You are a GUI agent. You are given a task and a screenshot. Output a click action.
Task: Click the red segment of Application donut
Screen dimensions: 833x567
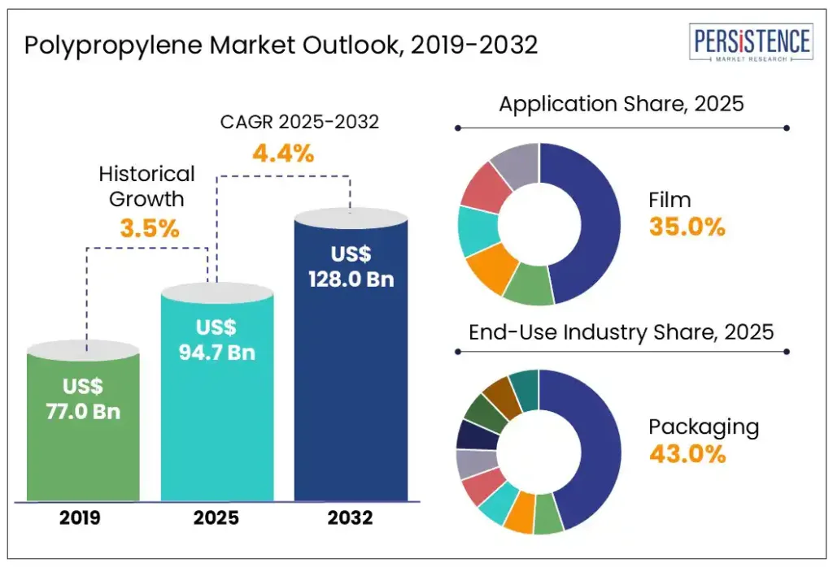pyautogui.click(x=485, y=187)
